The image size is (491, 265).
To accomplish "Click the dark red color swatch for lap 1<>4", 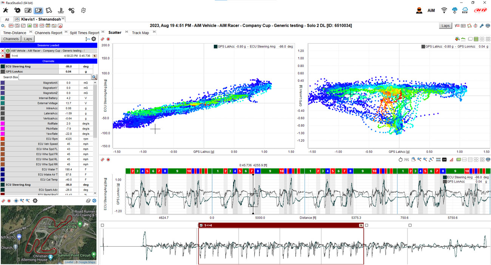I will click(8, 56).
